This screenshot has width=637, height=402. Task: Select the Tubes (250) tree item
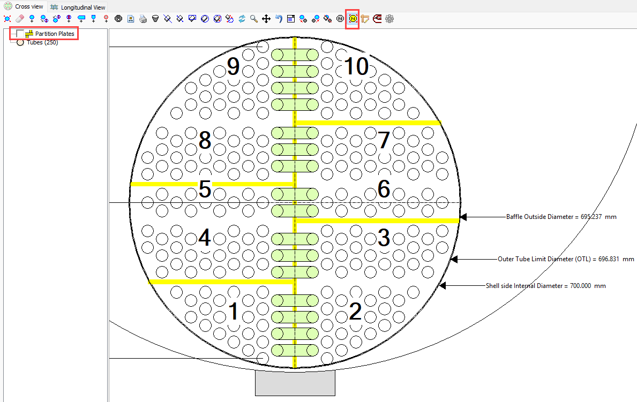42,42
